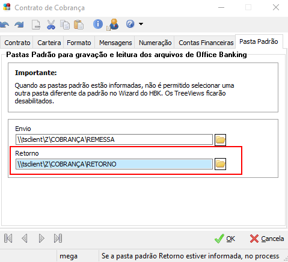Click the clipboard paste icon
The height and width of the screenshot is (262, 288).
[x=79, y=25]
